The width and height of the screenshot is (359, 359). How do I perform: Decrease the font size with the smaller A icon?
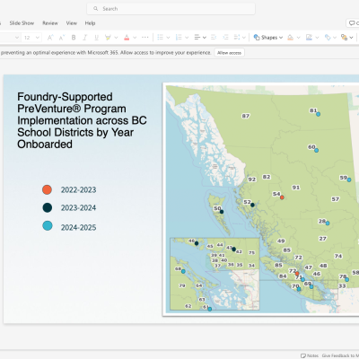pyautogui.click(x=62, y=38)
